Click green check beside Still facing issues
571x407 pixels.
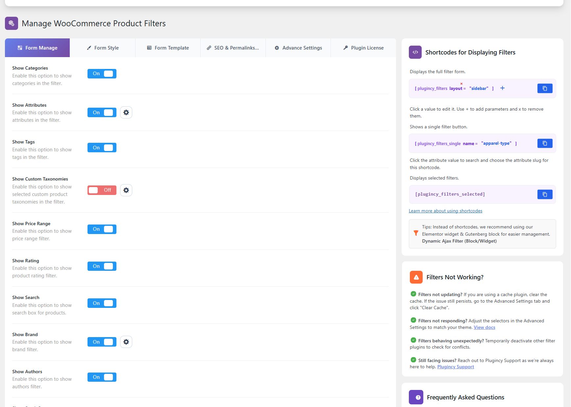click(413, 360)
